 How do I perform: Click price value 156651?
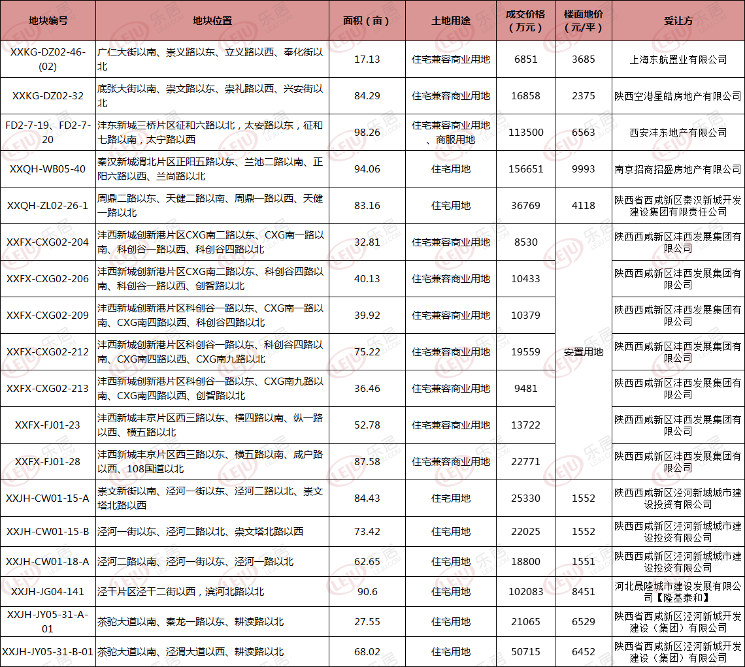click(525, 169)
